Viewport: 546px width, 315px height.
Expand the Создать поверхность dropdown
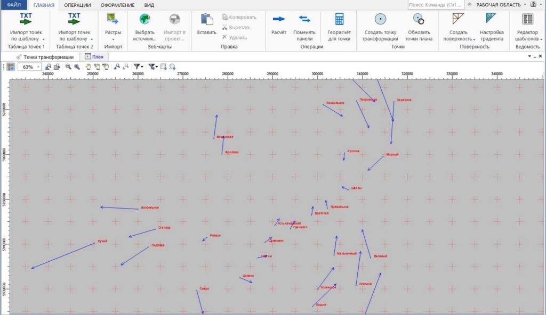473,39
